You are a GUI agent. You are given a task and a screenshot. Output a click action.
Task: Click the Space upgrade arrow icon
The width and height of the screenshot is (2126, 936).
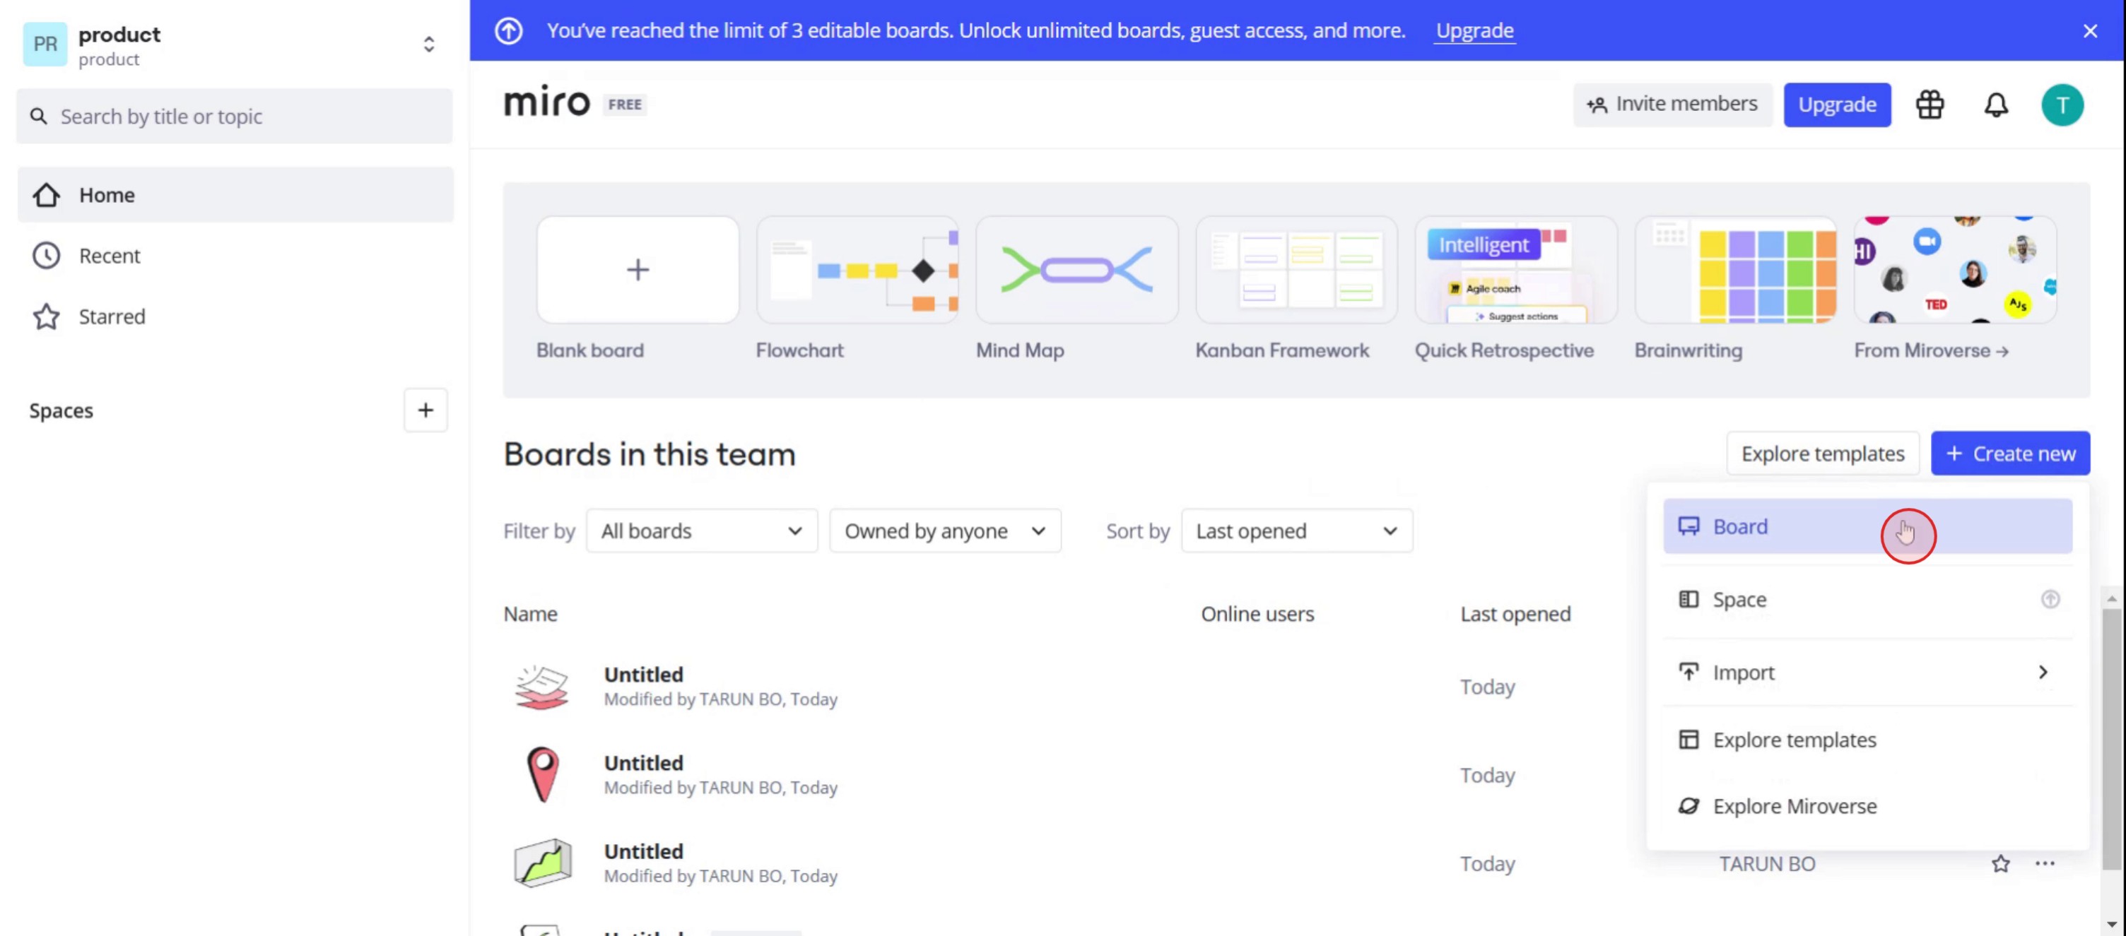(2050, 600)
